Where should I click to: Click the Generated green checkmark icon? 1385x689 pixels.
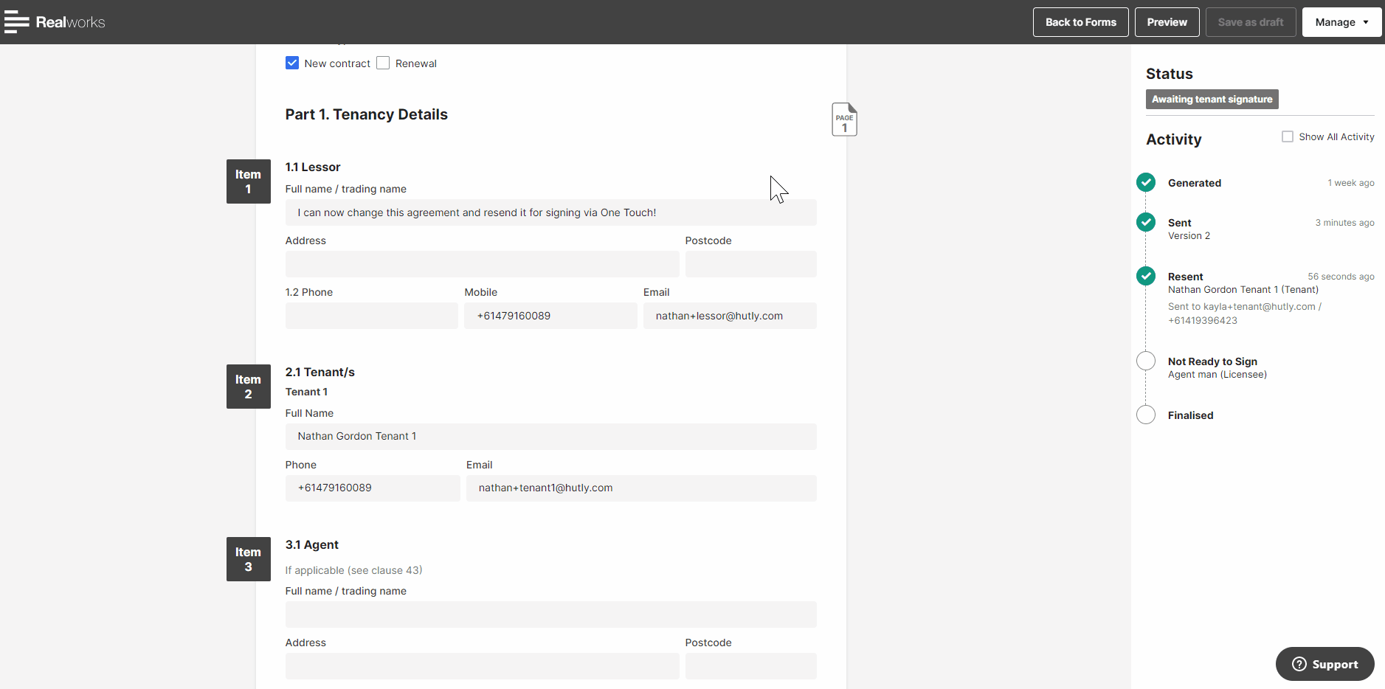click(1146, 182)
